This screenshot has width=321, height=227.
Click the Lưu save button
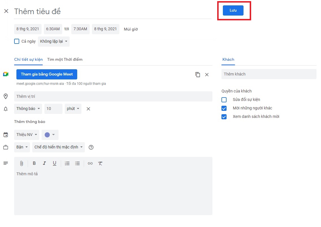[x=233, y=10]
